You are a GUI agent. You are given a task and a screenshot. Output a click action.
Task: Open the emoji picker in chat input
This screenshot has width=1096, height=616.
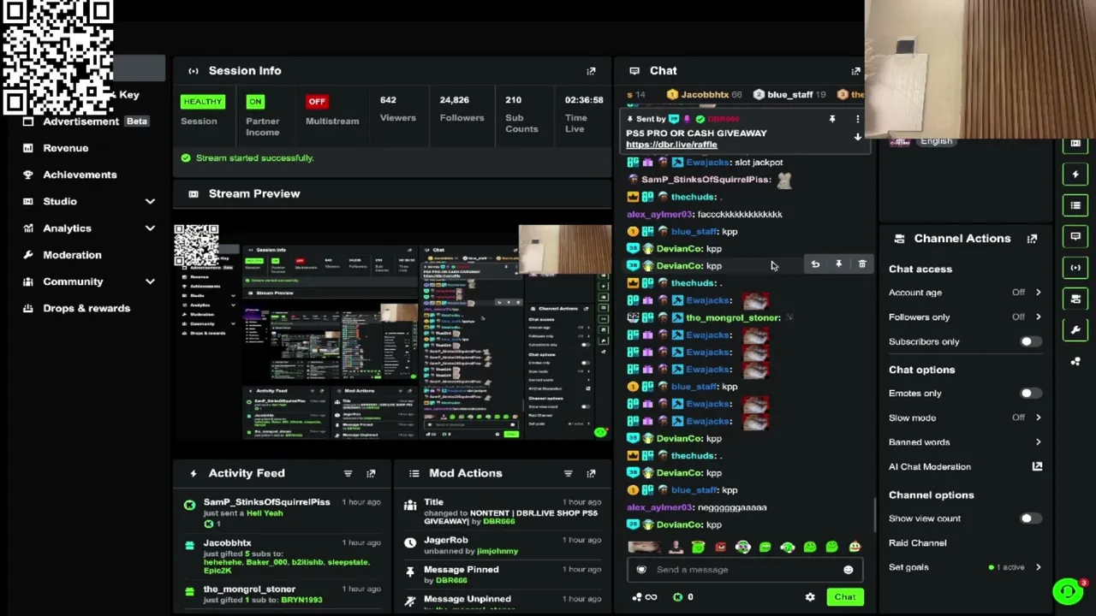(x=848, y=570)
